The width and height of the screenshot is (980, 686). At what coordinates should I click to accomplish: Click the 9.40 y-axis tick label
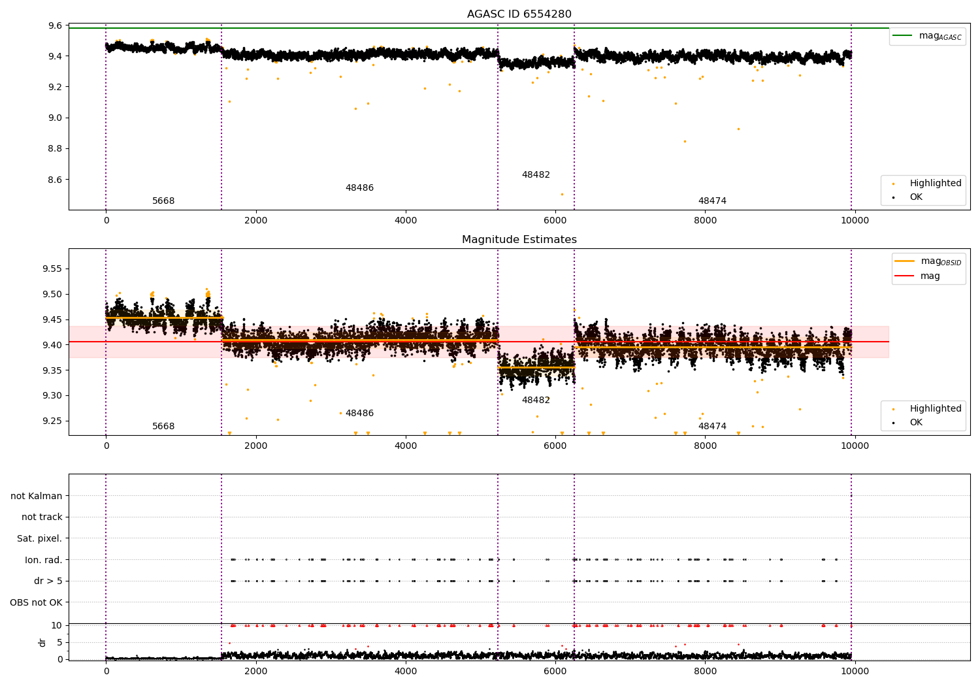52,345
